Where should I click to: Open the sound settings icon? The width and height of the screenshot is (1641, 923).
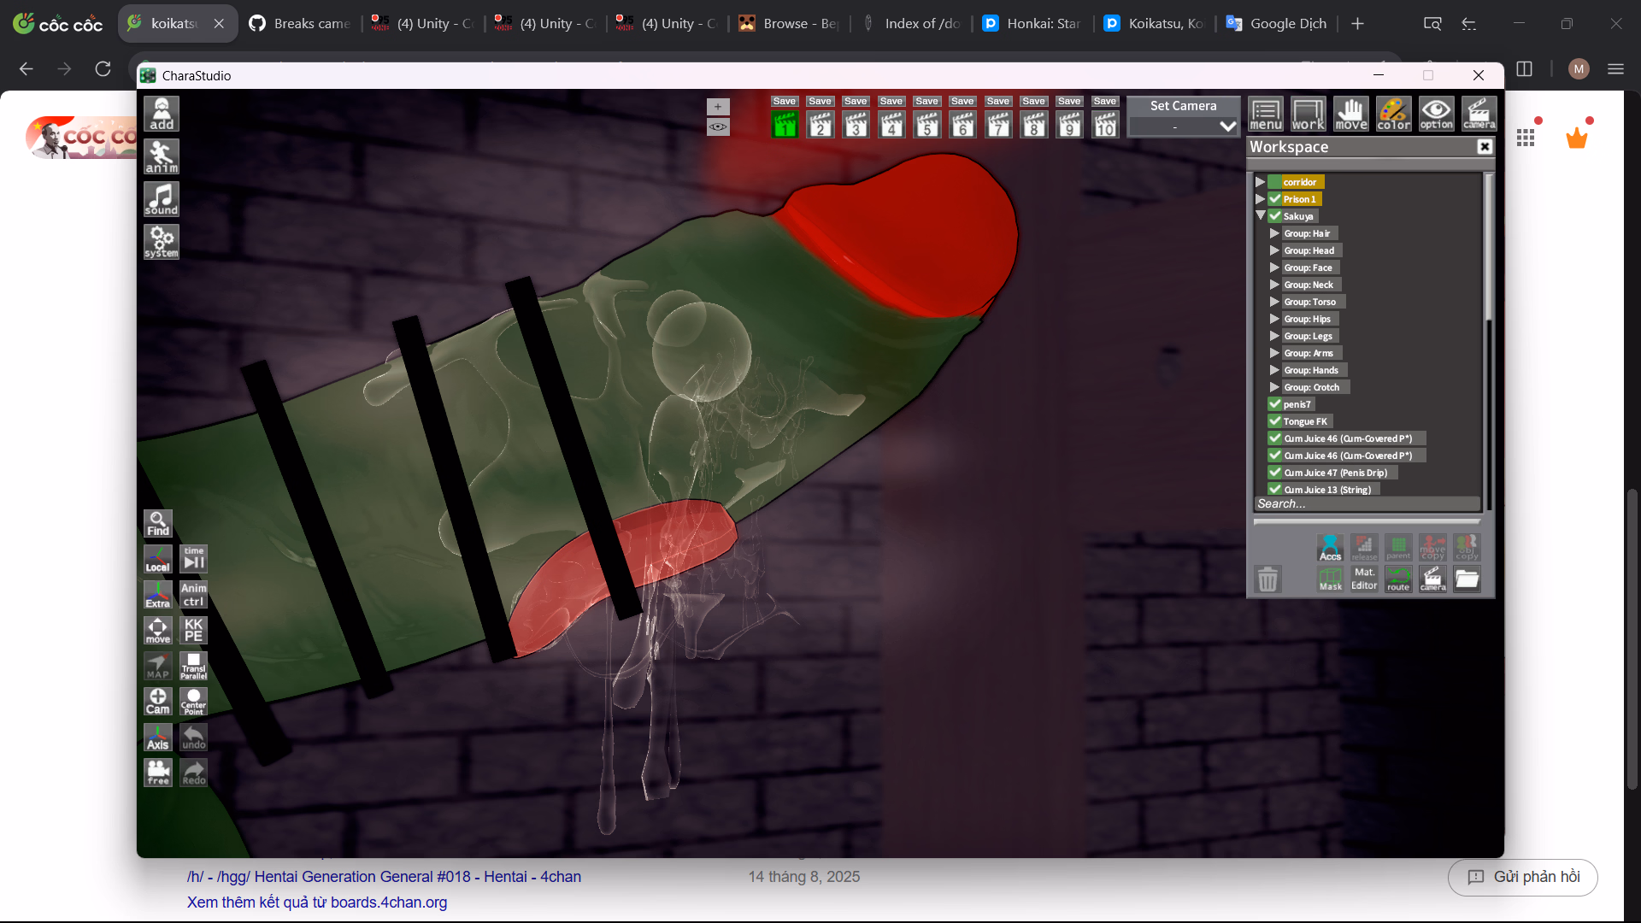click(161, 199)
